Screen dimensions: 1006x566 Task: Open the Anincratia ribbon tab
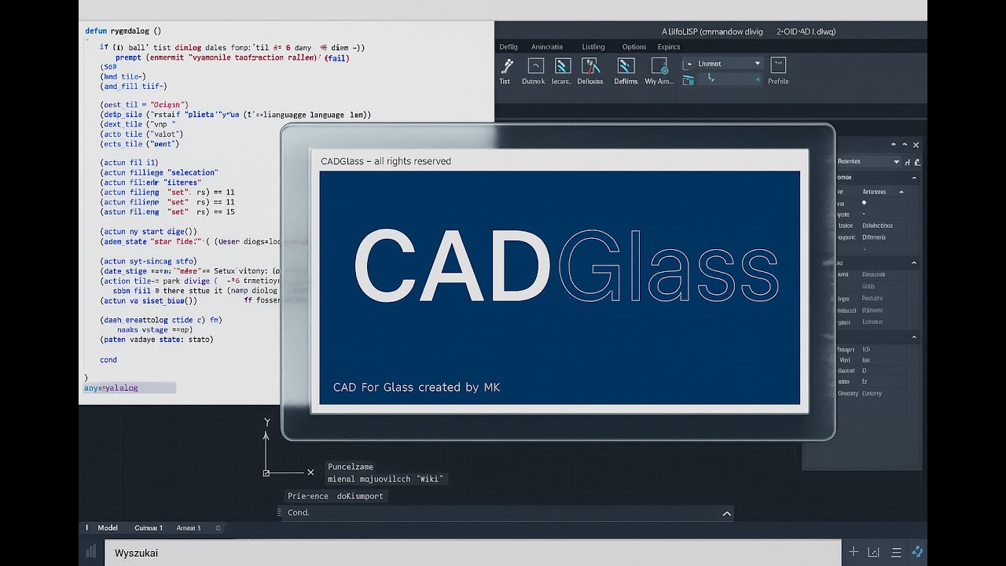pyautogui.click(x=547, y=47)
